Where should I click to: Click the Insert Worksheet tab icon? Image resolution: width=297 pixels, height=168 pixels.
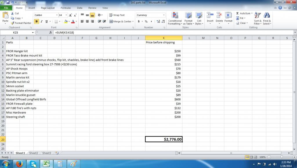point(57,153)
